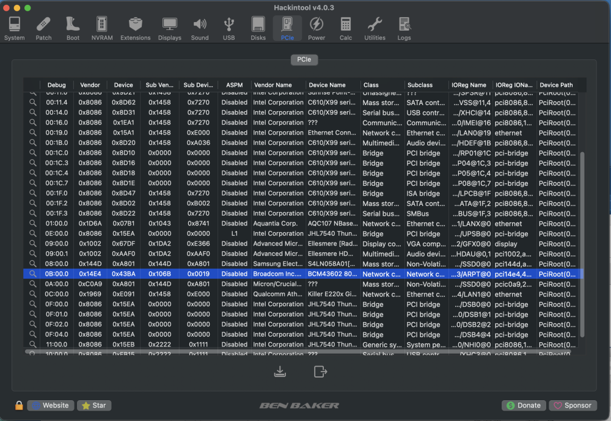The width and height of the screenshot is (611, 421).
Task: Click the Donate button
Action: [524, 405]
